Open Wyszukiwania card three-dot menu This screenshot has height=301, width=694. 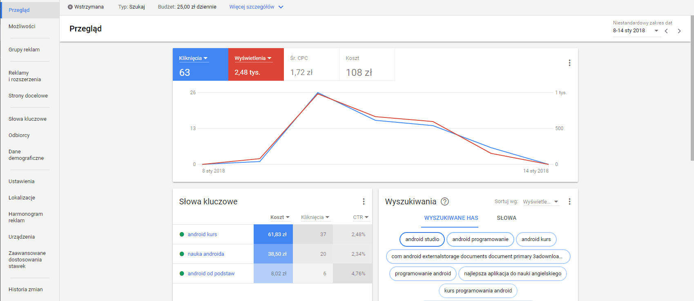(569, 201)
